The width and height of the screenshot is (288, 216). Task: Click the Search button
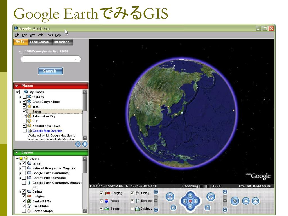51,71
